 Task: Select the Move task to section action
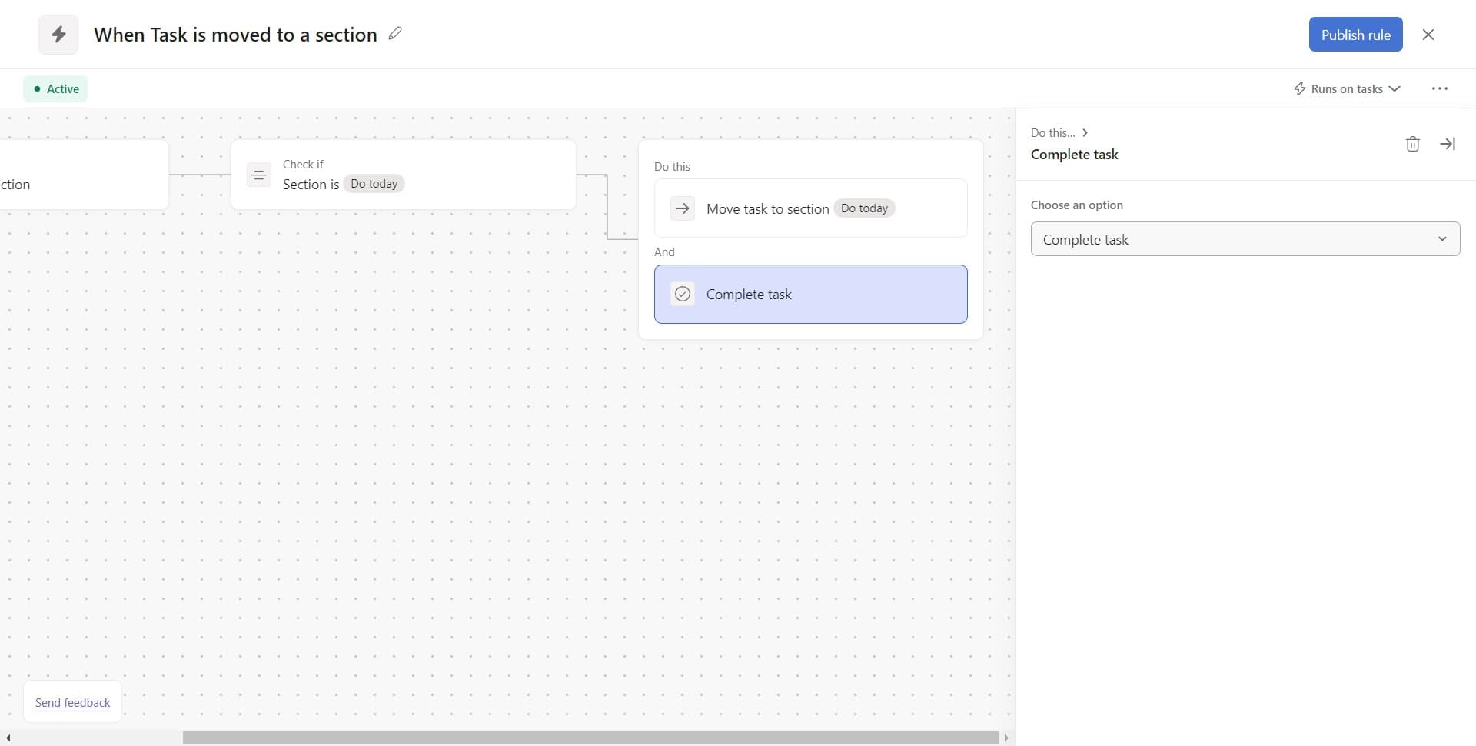click(810, 208)
